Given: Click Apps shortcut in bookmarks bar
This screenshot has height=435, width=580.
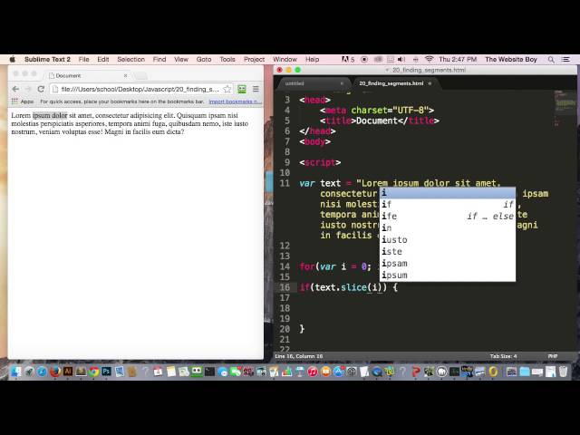Looking at the screenshot, I should [x=23, y=101].
